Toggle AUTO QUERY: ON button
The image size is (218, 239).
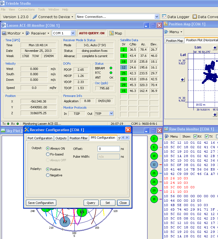click(92, 33)
